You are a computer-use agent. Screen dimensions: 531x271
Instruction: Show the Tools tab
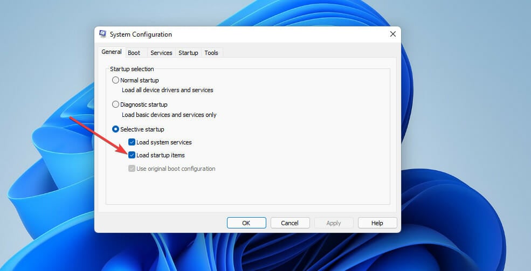pyautogui.click(x=211, y=53)
